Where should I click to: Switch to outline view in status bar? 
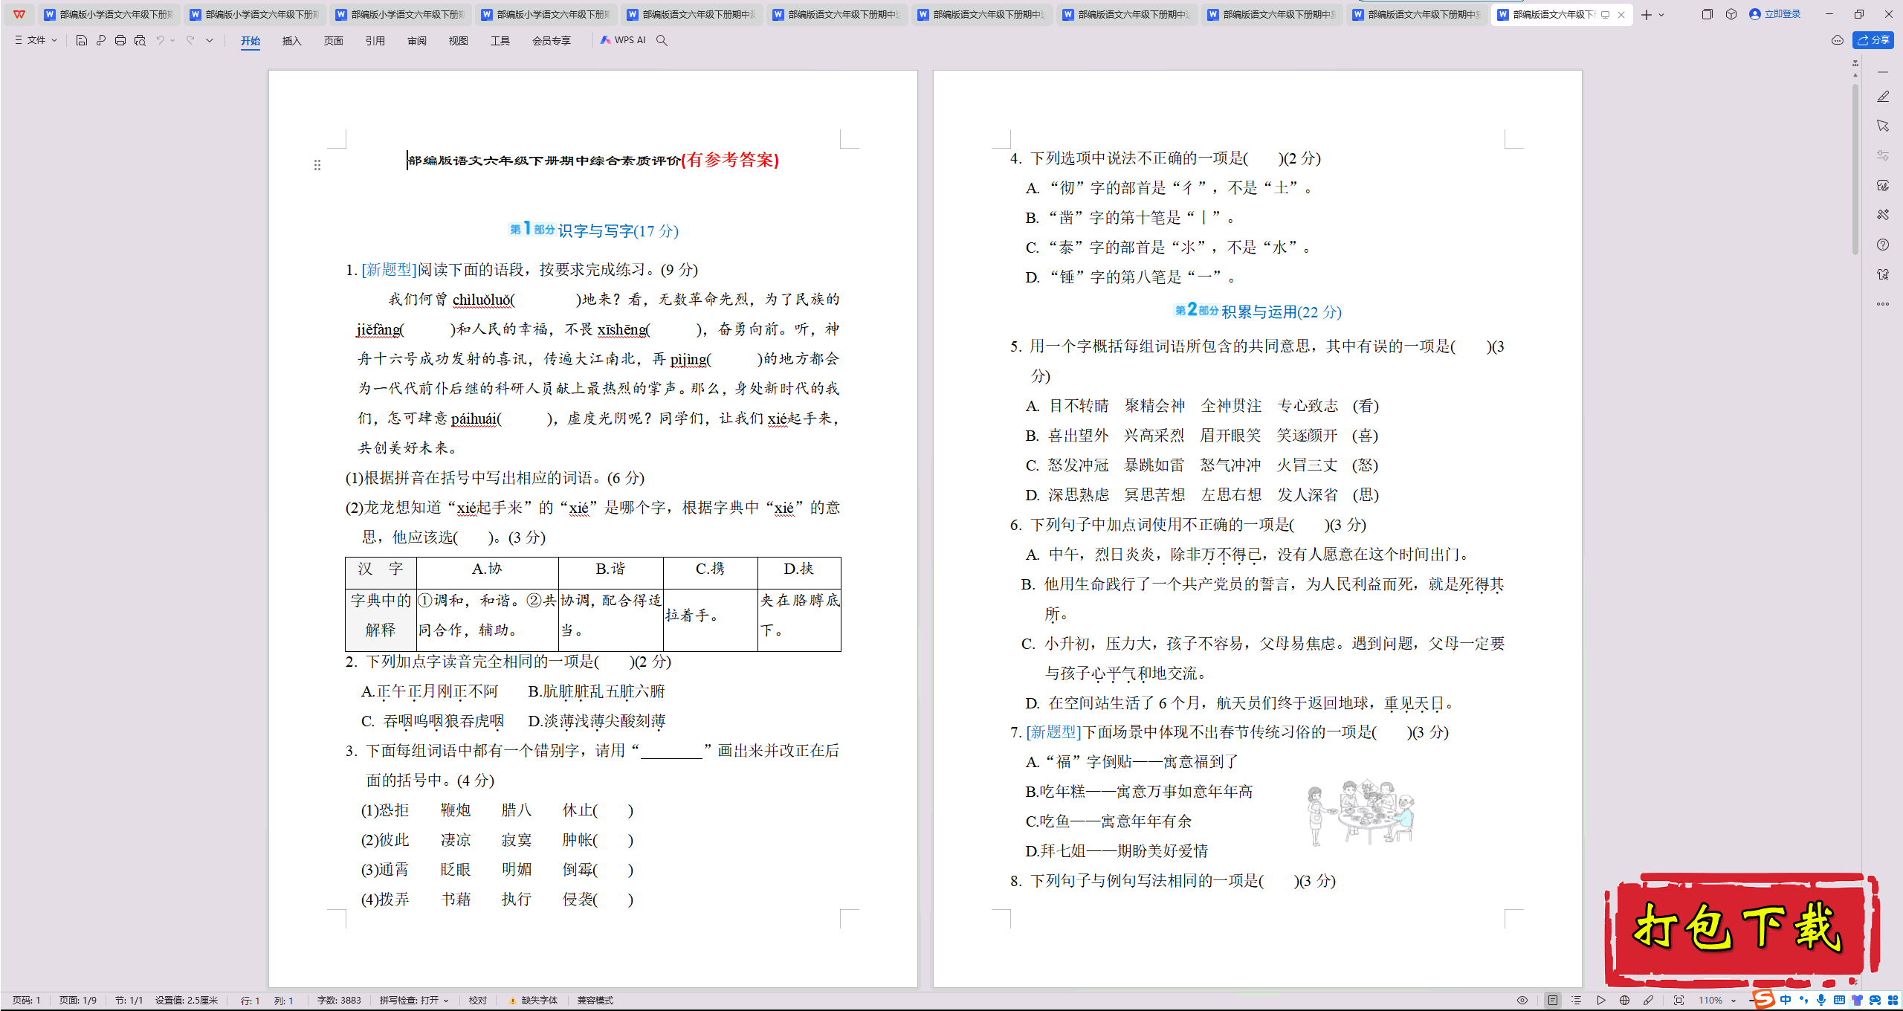tap(1577, 1001)
